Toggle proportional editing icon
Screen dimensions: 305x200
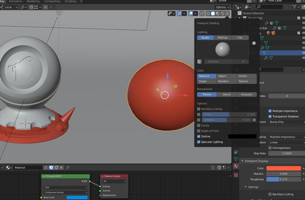point(46,7)
